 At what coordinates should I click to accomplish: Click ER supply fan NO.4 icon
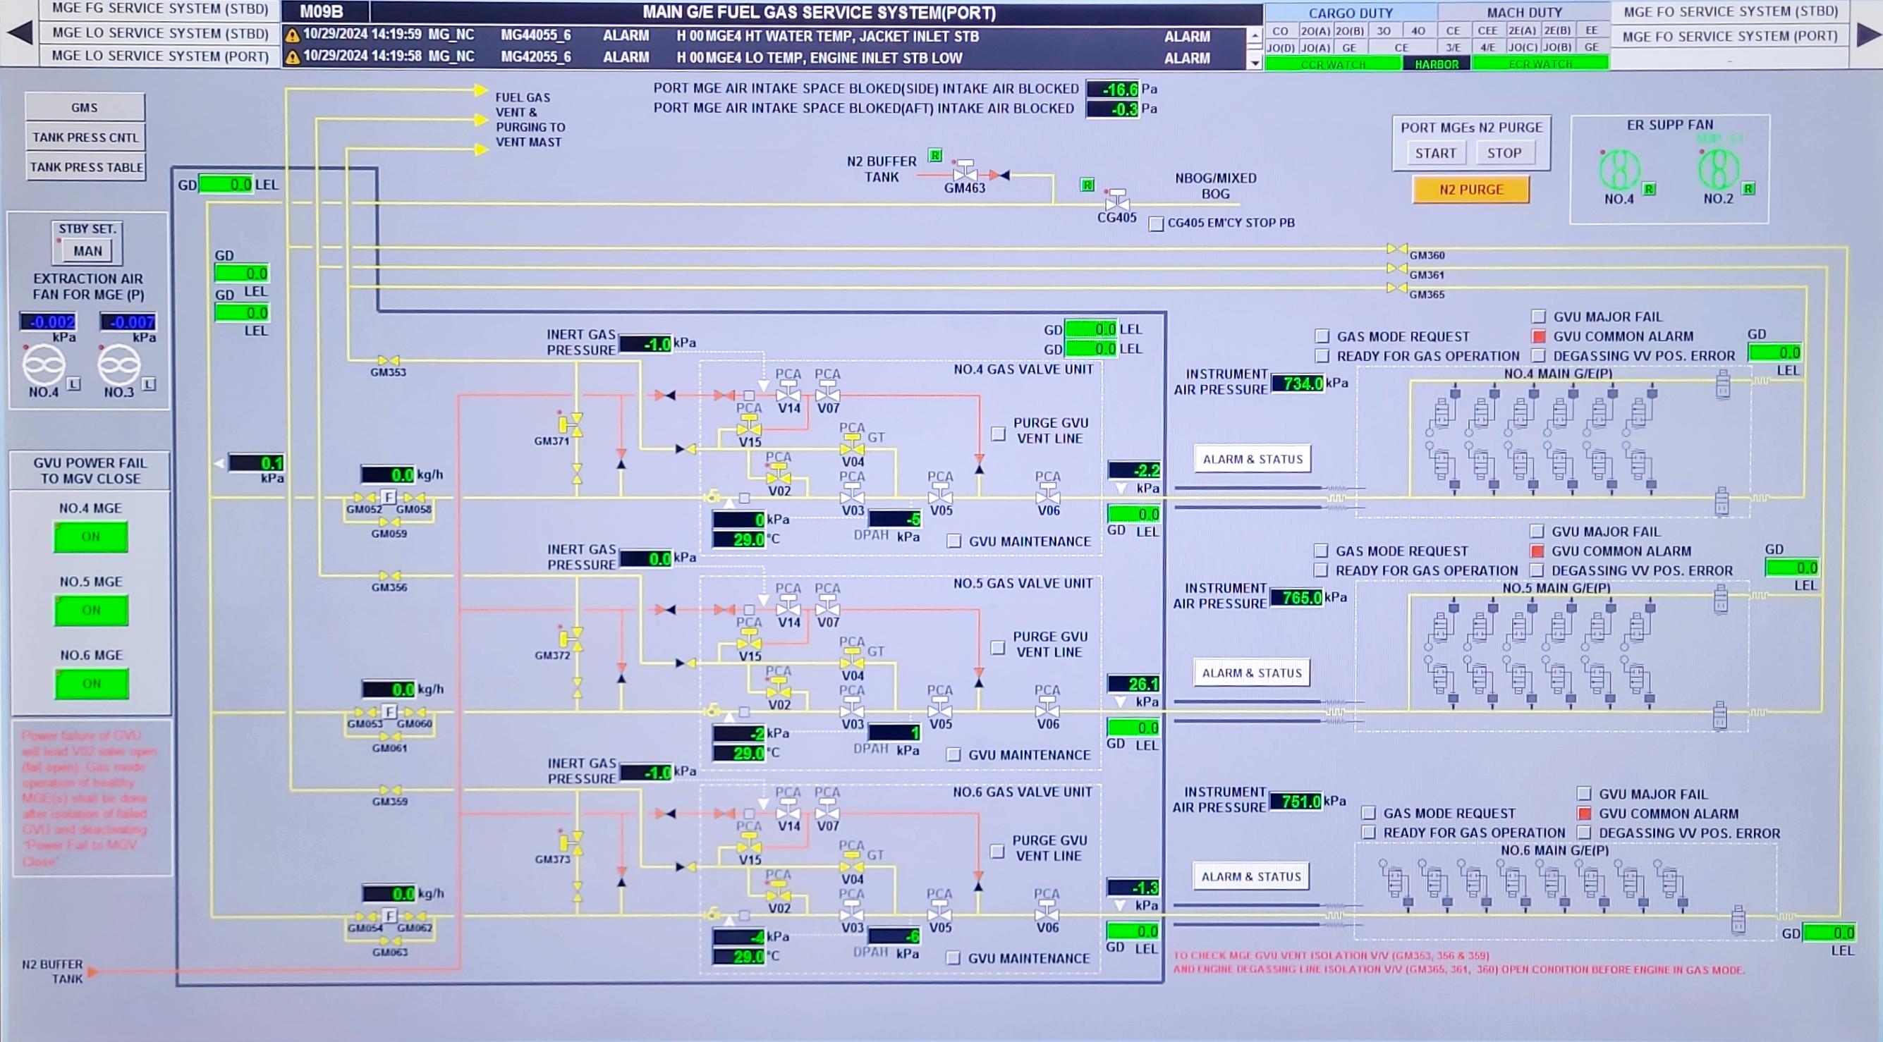pyautogui.click(x=1619, y=169)
